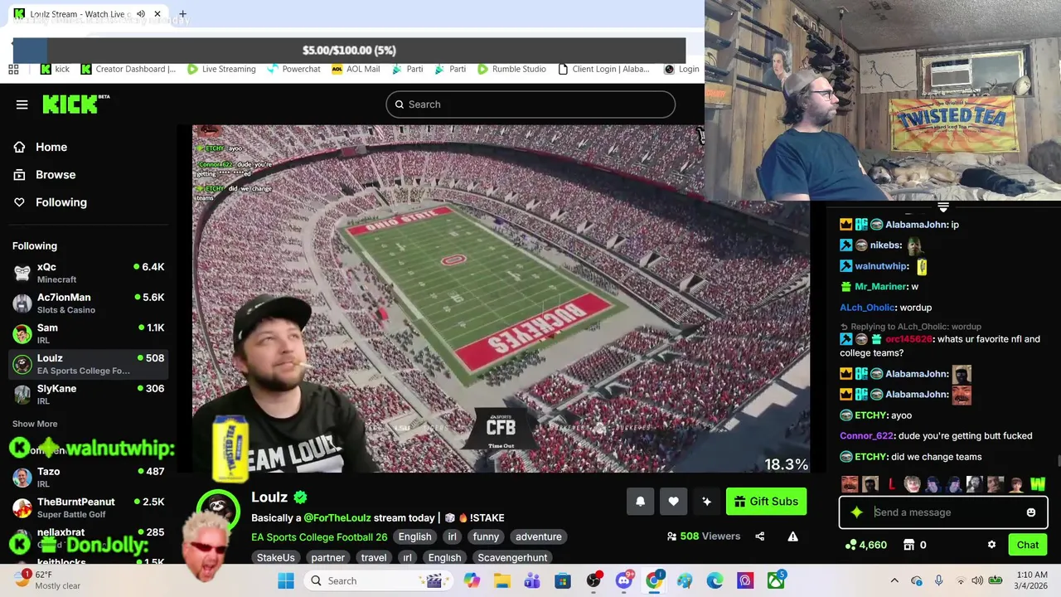Open the Live Streaming bookmark

click(221, 69)
